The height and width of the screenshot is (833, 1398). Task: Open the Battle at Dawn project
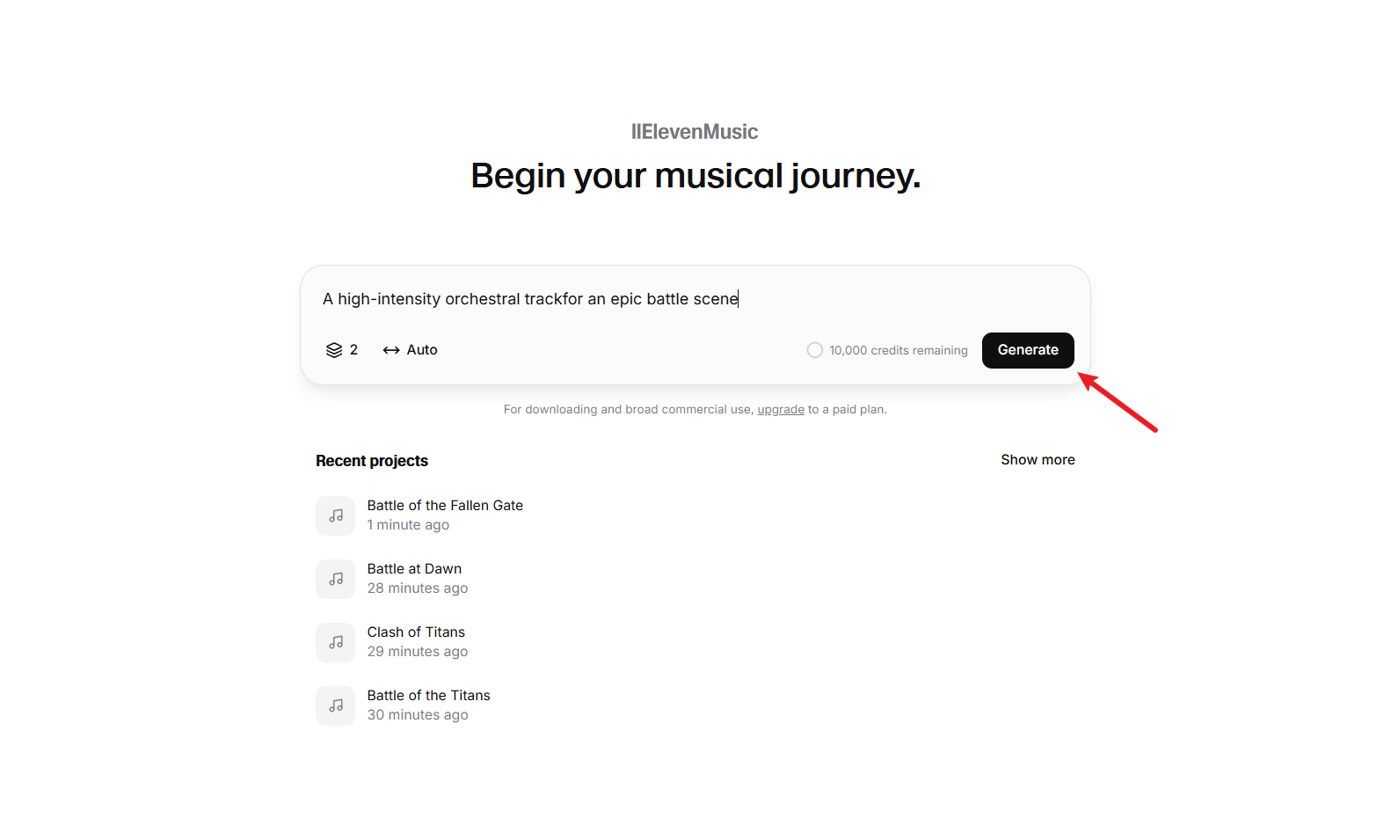point(414,568)
